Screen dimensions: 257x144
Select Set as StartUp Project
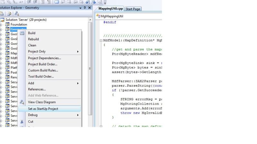[x=50, y=109]
